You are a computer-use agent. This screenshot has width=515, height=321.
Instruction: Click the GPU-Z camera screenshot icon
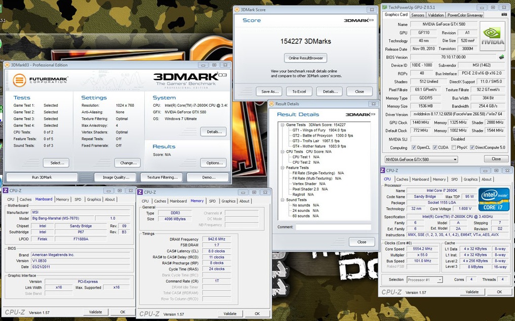click(504, 15)
